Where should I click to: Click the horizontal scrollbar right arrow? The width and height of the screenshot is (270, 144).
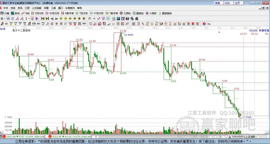[x=220, y=137]
